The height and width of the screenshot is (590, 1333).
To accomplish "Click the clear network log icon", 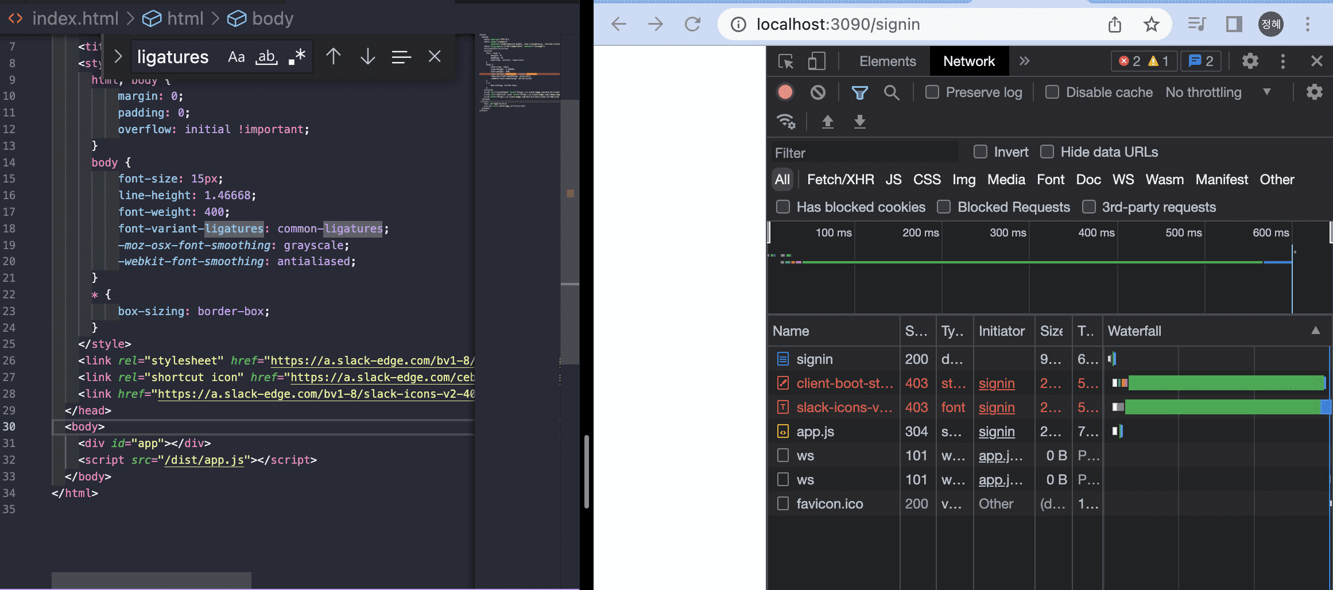I will pyautogui.click(x=818, y=92).
